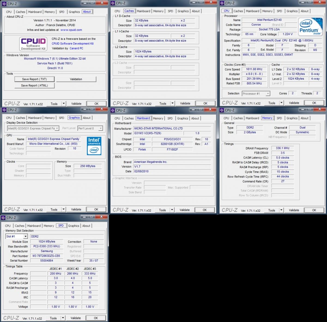The width and height of the screenshot is (327, 322).
Task: Open Tools dropdown arrow in SPD window
Action: click(63, 318)
